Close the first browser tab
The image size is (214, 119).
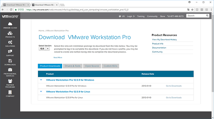tap(28, 5)
